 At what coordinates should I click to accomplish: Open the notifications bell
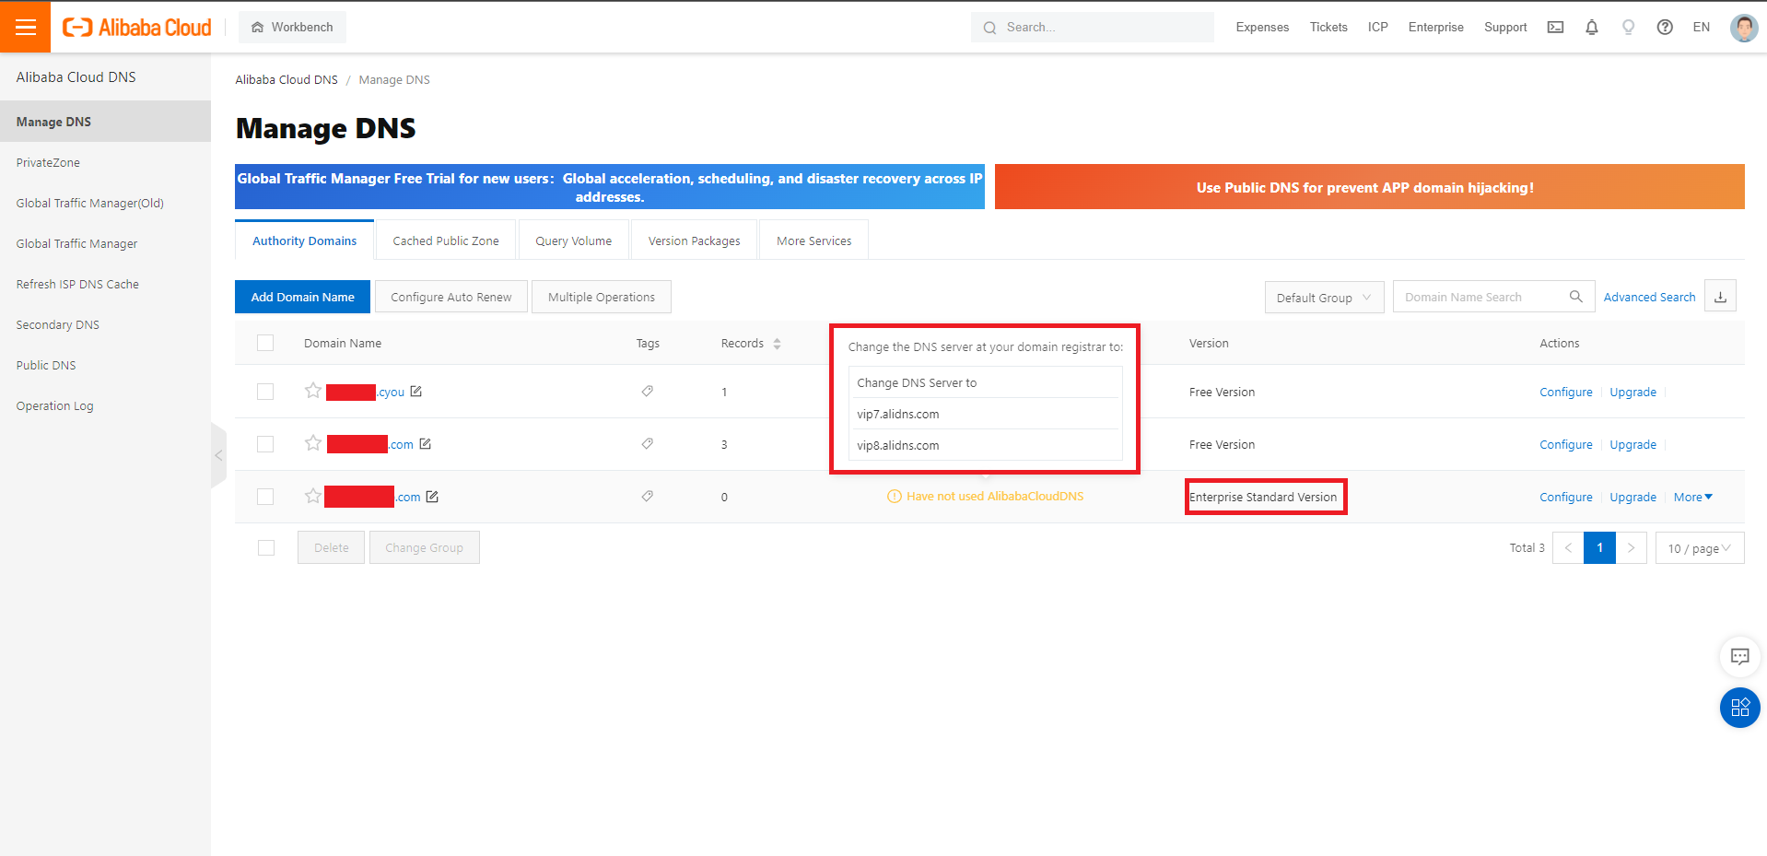tap(1592, 28)
